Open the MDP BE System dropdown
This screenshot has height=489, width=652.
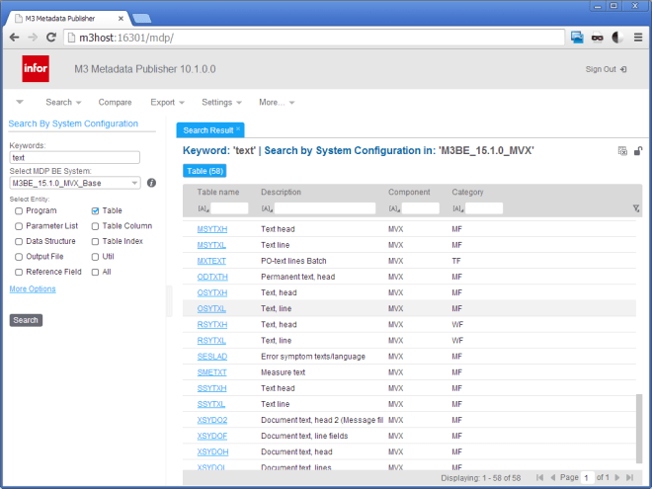(x=74, y=183)
